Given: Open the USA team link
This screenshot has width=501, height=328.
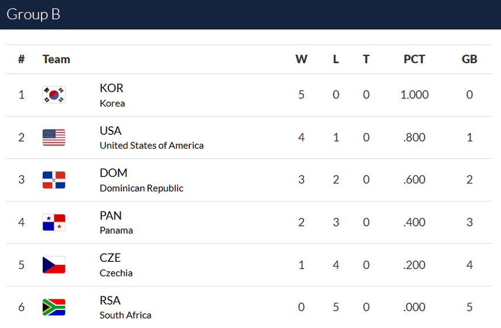Looking at the screenshot, I should [111, 131].
